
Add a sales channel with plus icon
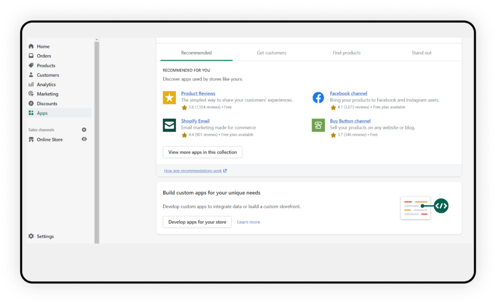tap(84, 130)
